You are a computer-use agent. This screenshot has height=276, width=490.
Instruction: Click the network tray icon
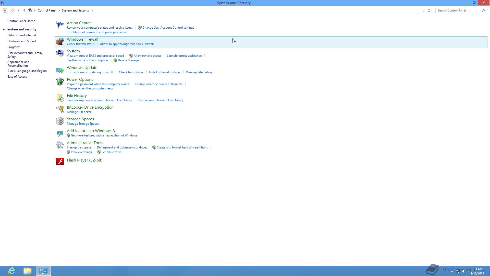458,271
